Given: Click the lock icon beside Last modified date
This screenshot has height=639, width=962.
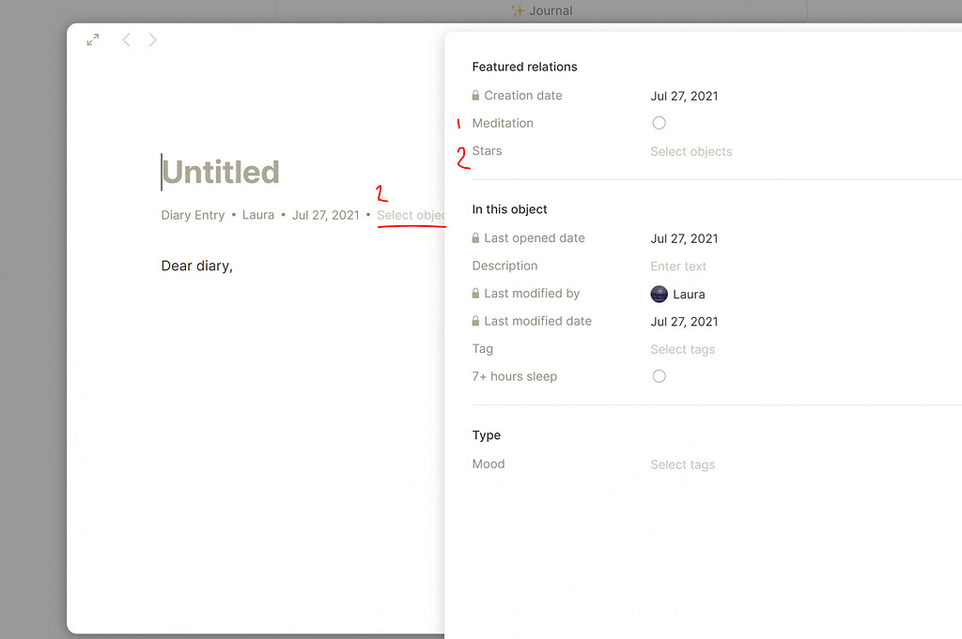Looking at the screenshot, I should click(x=476, y=321).
